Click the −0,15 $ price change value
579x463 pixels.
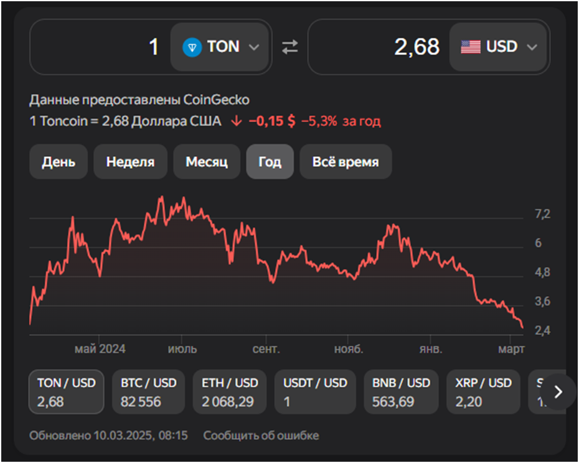(x=272, y=121)
